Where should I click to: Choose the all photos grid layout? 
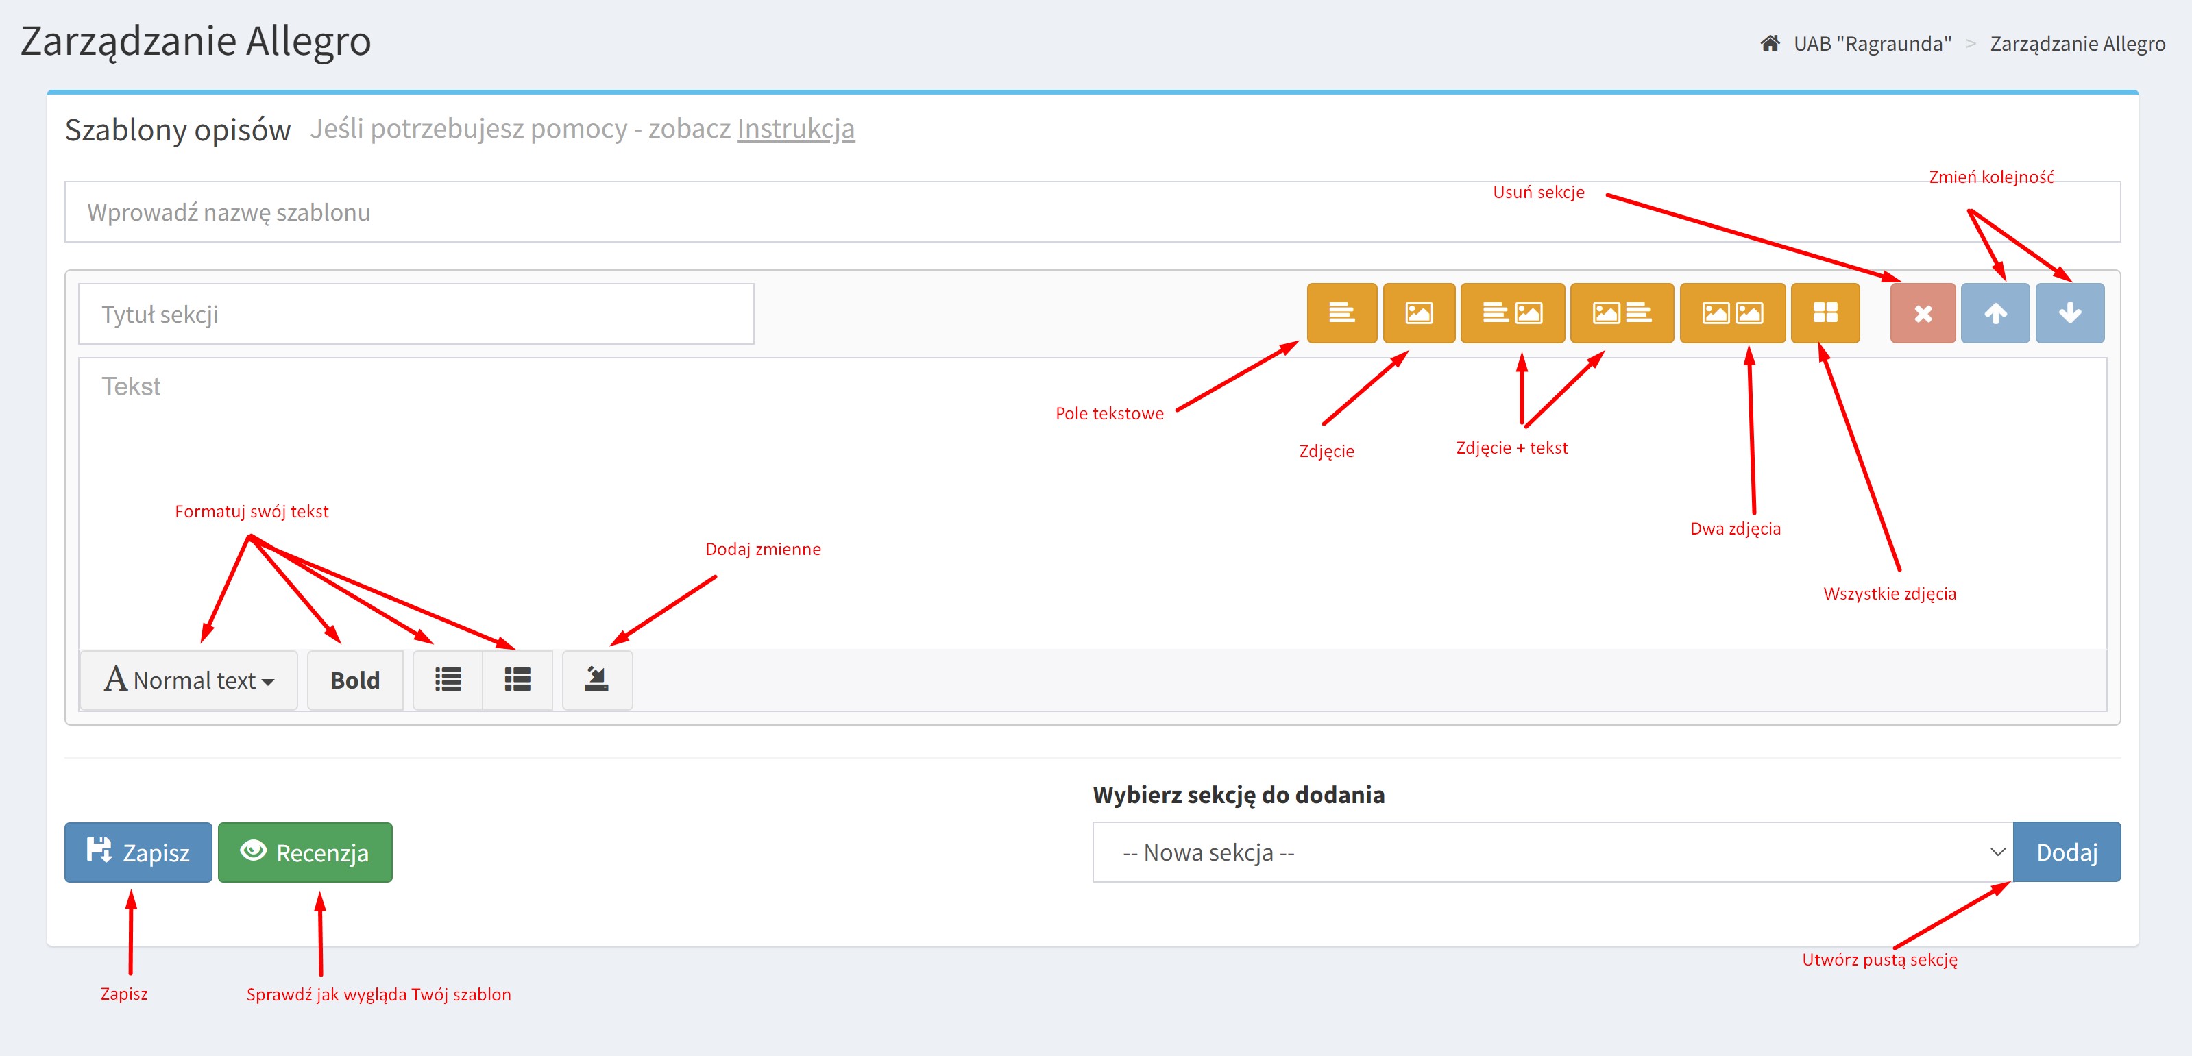pyautogui.click(x=1825, y=313)
